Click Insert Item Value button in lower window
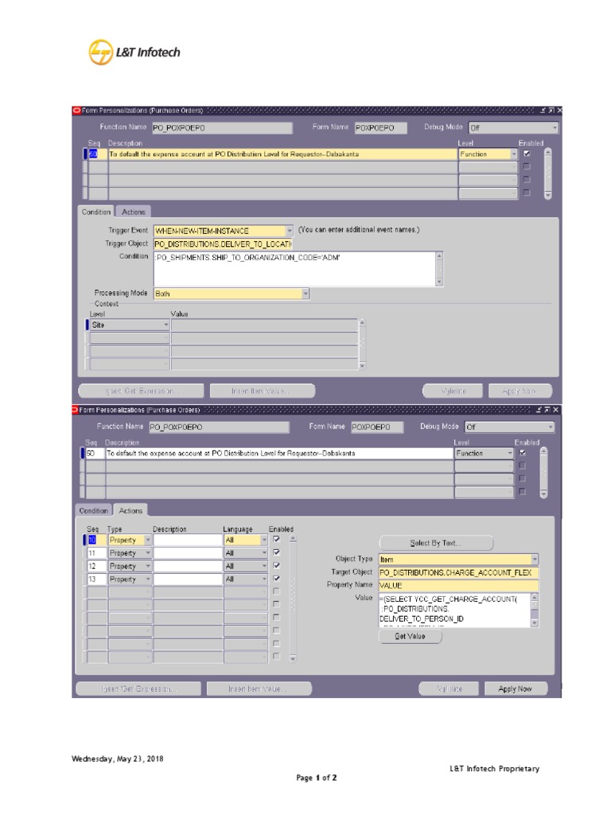Viewport: 611px width, 815px height. pos(259,688)
